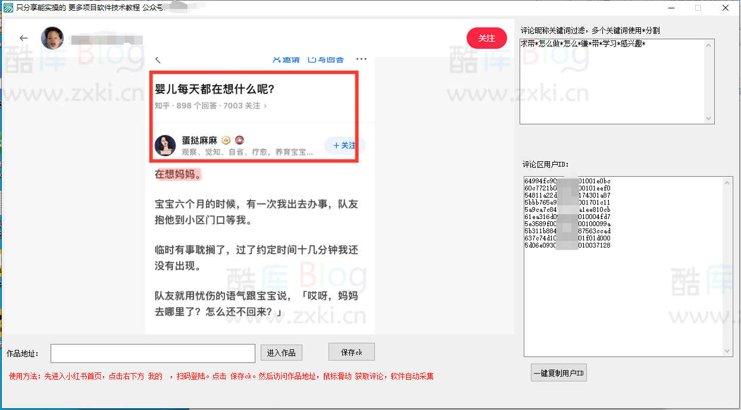Viewport: 741px width, 410px height.
Task: Click the 一键复制用户ID copy button
Action: 558,372
